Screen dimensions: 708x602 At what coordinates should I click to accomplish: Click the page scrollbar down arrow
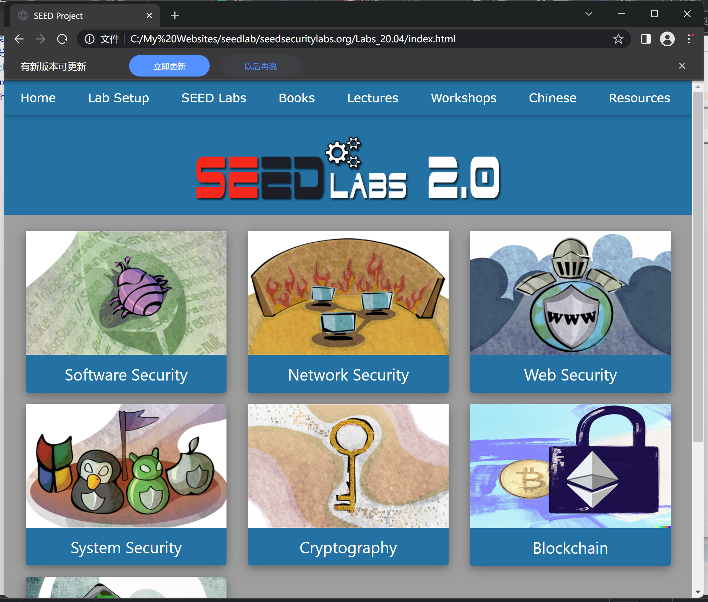click(x=698, y=592)
